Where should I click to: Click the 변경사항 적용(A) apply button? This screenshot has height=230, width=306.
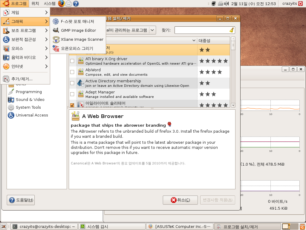point(218,200)
